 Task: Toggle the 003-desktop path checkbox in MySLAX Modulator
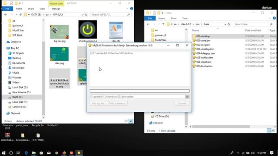(x=92, y=53)
